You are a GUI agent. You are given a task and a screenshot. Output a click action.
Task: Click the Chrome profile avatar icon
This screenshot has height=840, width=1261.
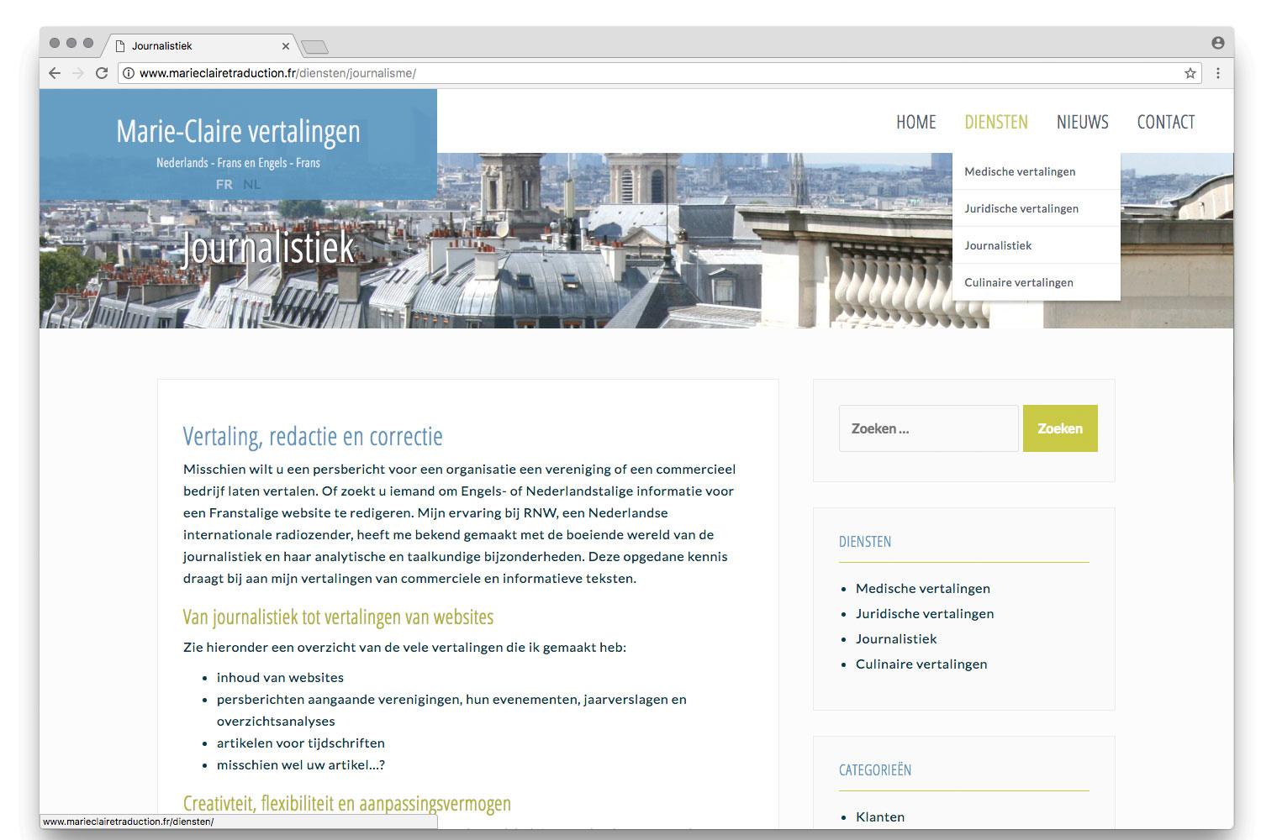1218,43
